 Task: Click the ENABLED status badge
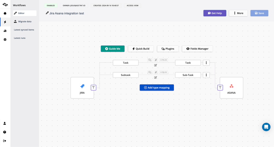[x=51, y=5]
